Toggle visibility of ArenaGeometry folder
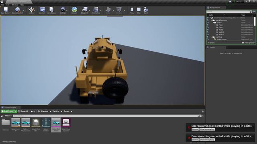Screen dimensions: 257x144 coord(208,20)
